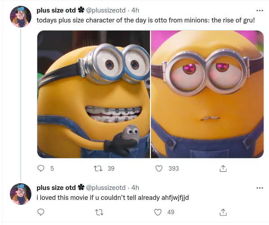Open the Otto with braces image
269x225 pixels.
(x=93, y=94)
